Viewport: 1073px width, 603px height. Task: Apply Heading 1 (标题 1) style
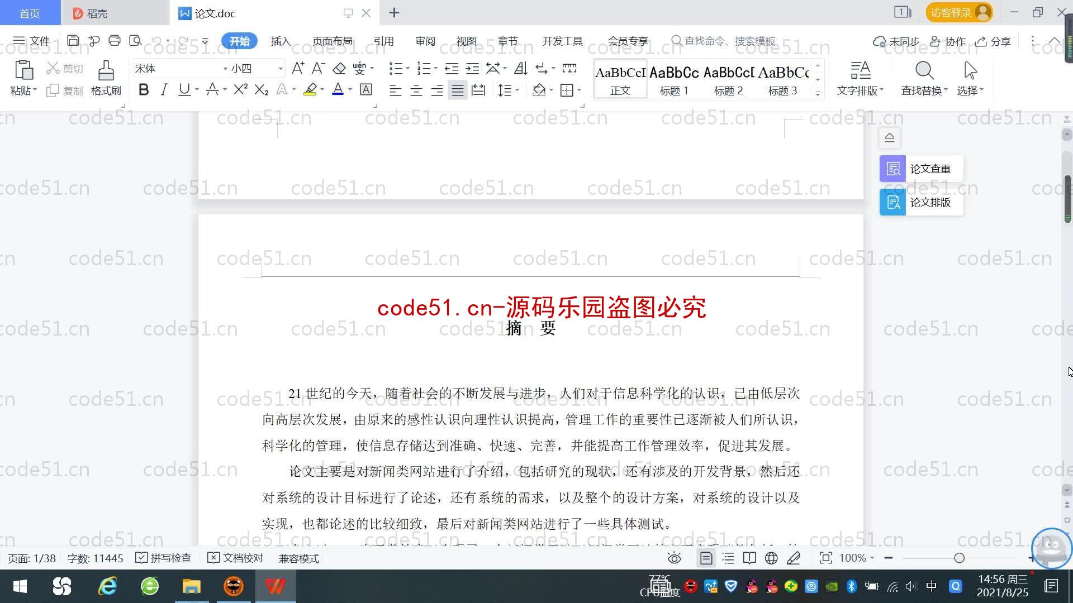click(x=674, y=80)
